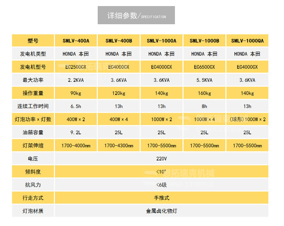Image resolution: width=284 pixels, height=226 pixels.
Task: Click the 2.2KVA max power value
Action: pos(76,80)
